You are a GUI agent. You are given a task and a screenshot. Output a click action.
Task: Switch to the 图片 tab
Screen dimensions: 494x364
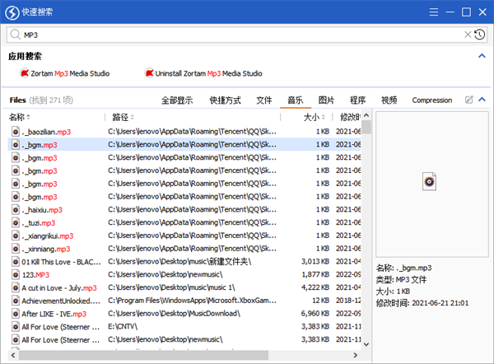pyautogui.click(x=326, y=100)
